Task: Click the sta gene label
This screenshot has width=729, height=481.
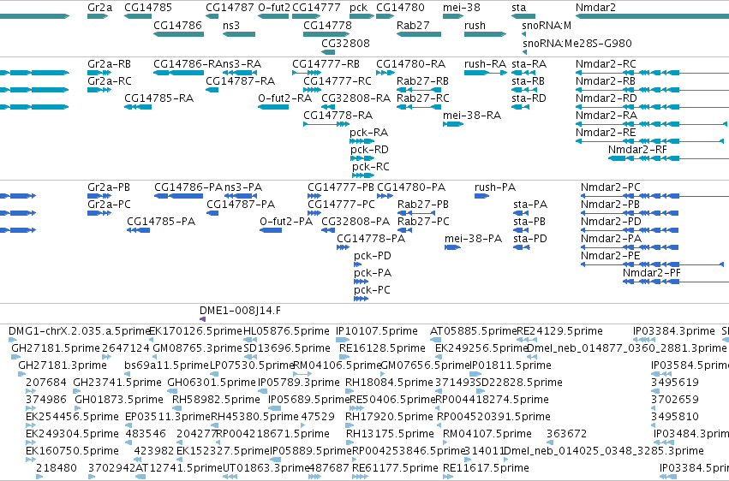Action: [519, 8]
